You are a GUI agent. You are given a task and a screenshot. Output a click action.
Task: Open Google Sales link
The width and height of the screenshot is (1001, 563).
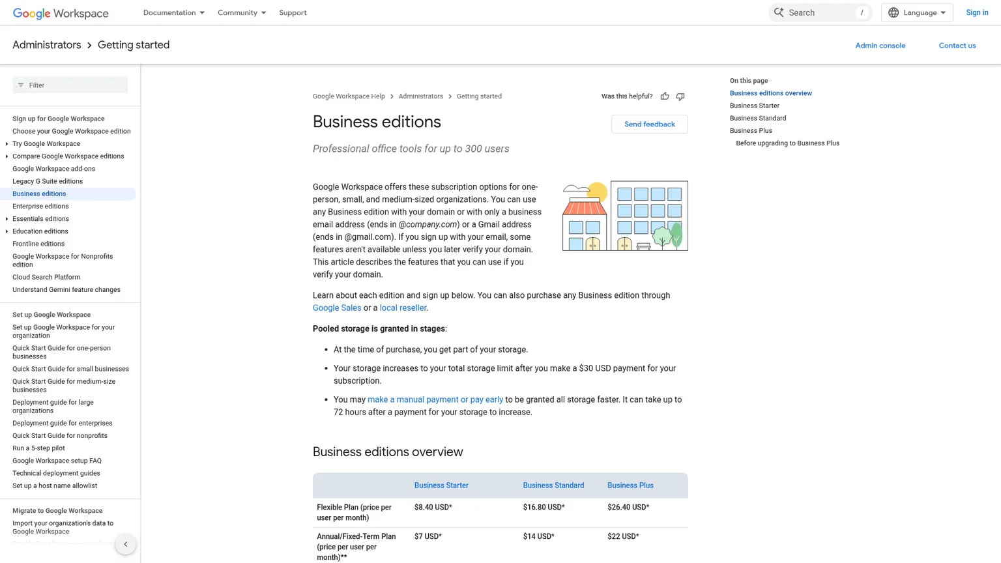click(337, 308)
